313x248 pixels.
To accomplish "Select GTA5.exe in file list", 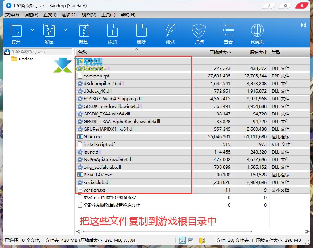I will pos(193,136).
